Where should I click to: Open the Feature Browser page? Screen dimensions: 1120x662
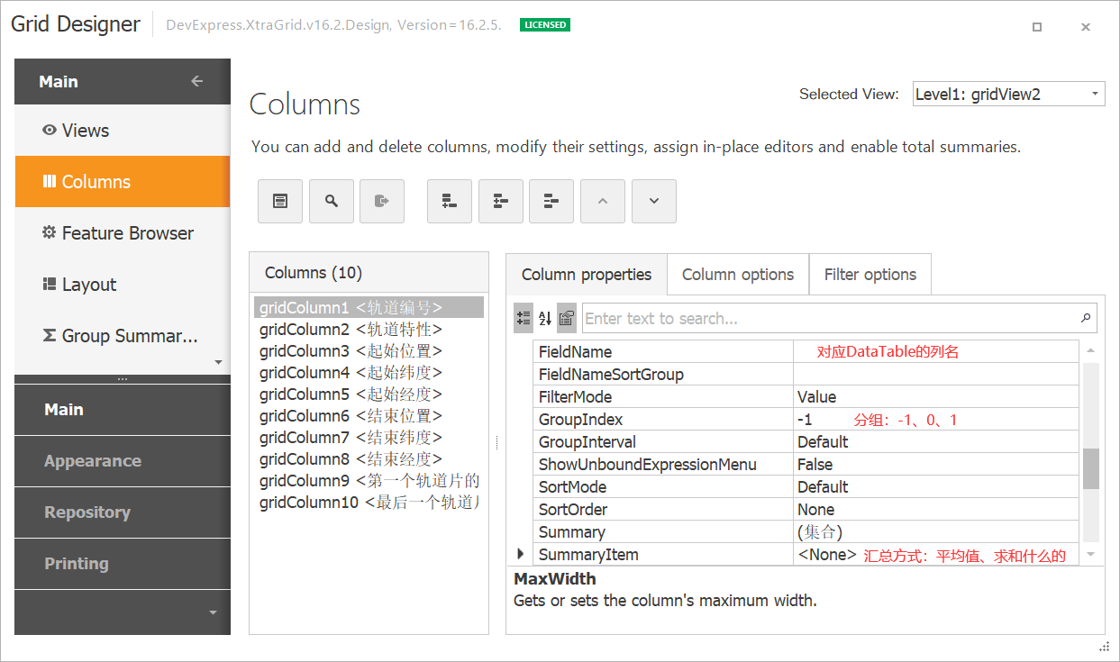click(123, 233)
